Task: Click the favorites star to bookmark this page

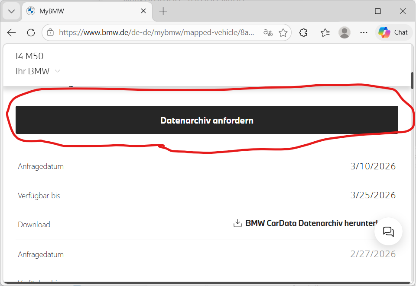Action: (x=283, y=32)
